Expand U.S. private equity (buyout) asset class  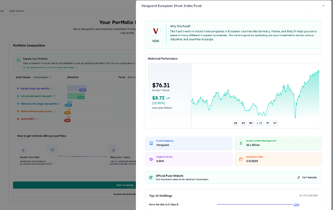tap(36, 96)
